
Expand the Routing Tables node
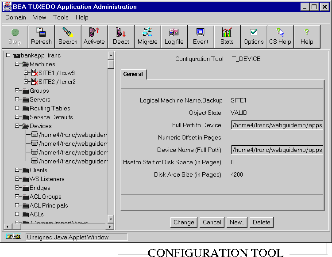[17, 108]
